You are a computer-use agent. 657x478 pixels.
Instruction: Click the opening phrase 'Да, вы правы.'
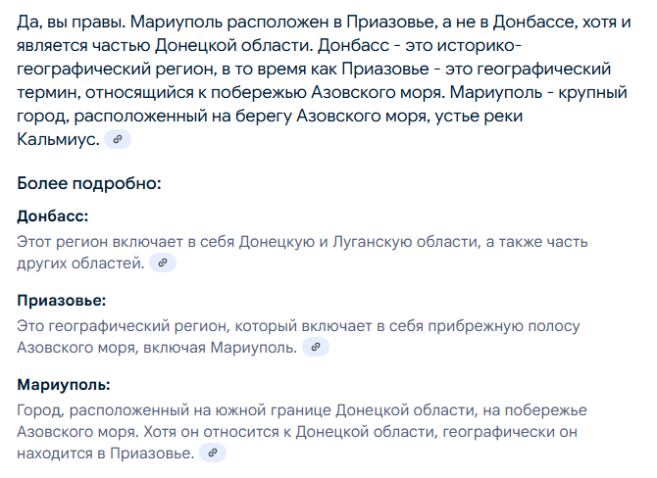(72, 22)
